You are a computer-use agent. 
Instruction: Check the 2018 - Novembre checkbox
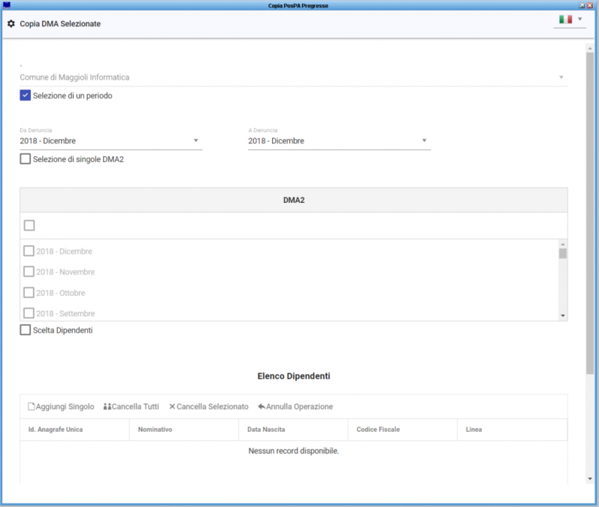tap(29, 271)
